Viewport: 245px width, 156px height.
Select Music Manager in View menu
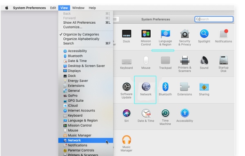pos(86,135)
